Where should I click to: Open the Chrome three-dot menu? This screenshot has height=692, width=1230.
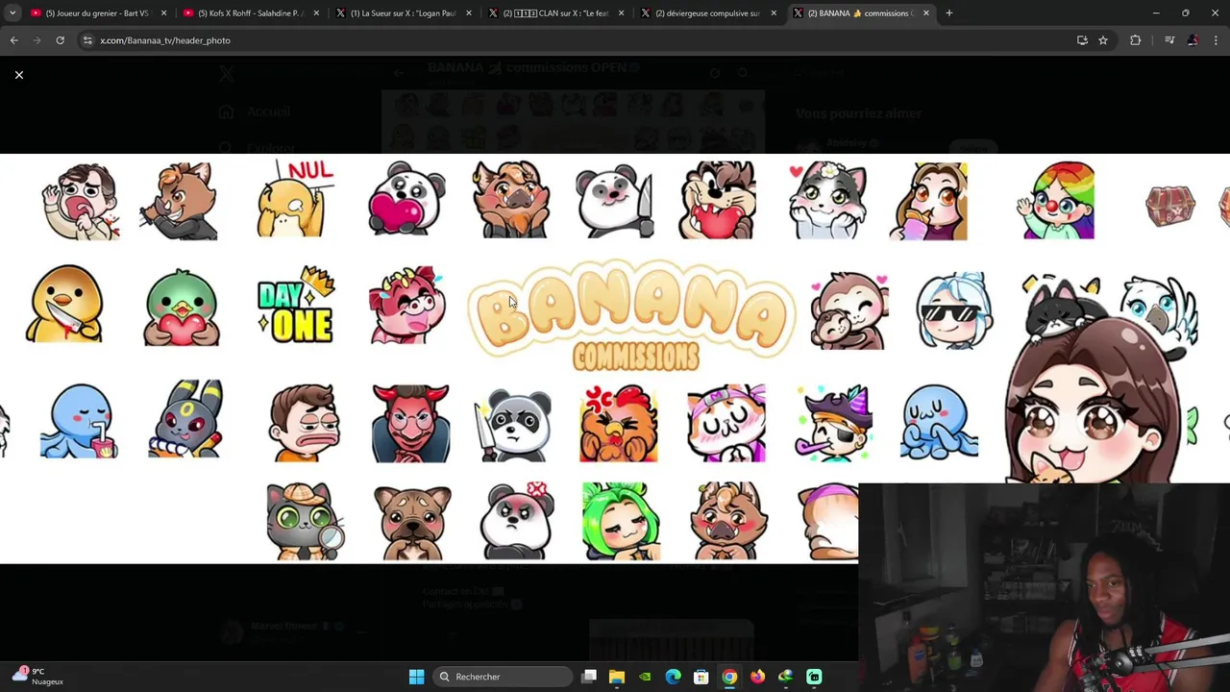coord(1216,40)
